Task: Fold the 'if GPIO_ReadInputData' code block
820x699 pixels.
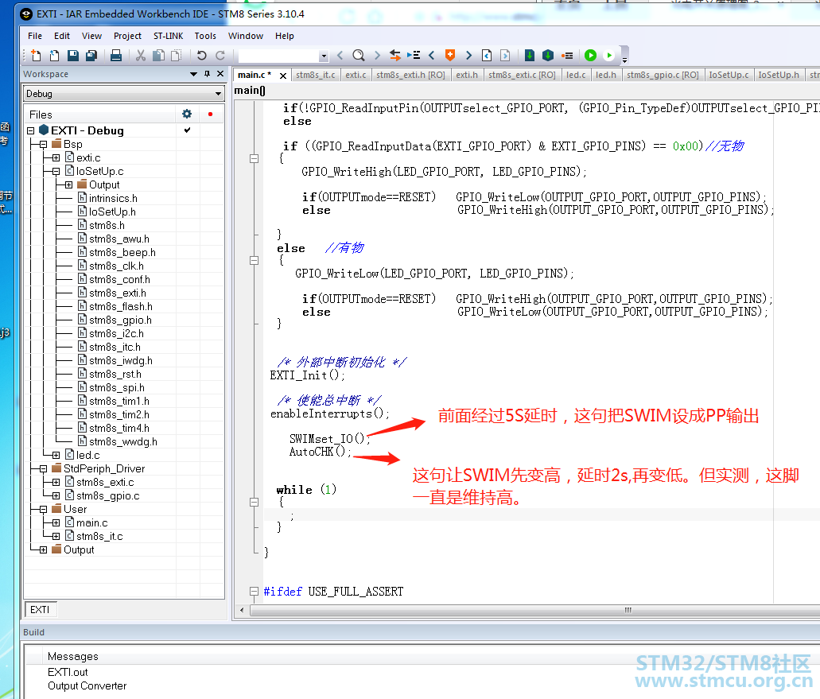Action: pos(255,158)
